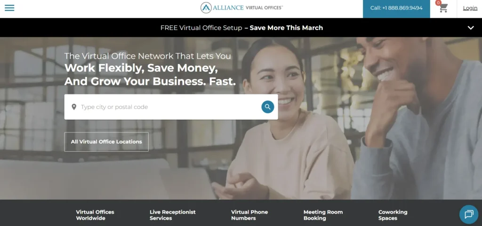Open Coworking Spaces menu item
Viewport: 482px width, 226px height.
point(393,215)
